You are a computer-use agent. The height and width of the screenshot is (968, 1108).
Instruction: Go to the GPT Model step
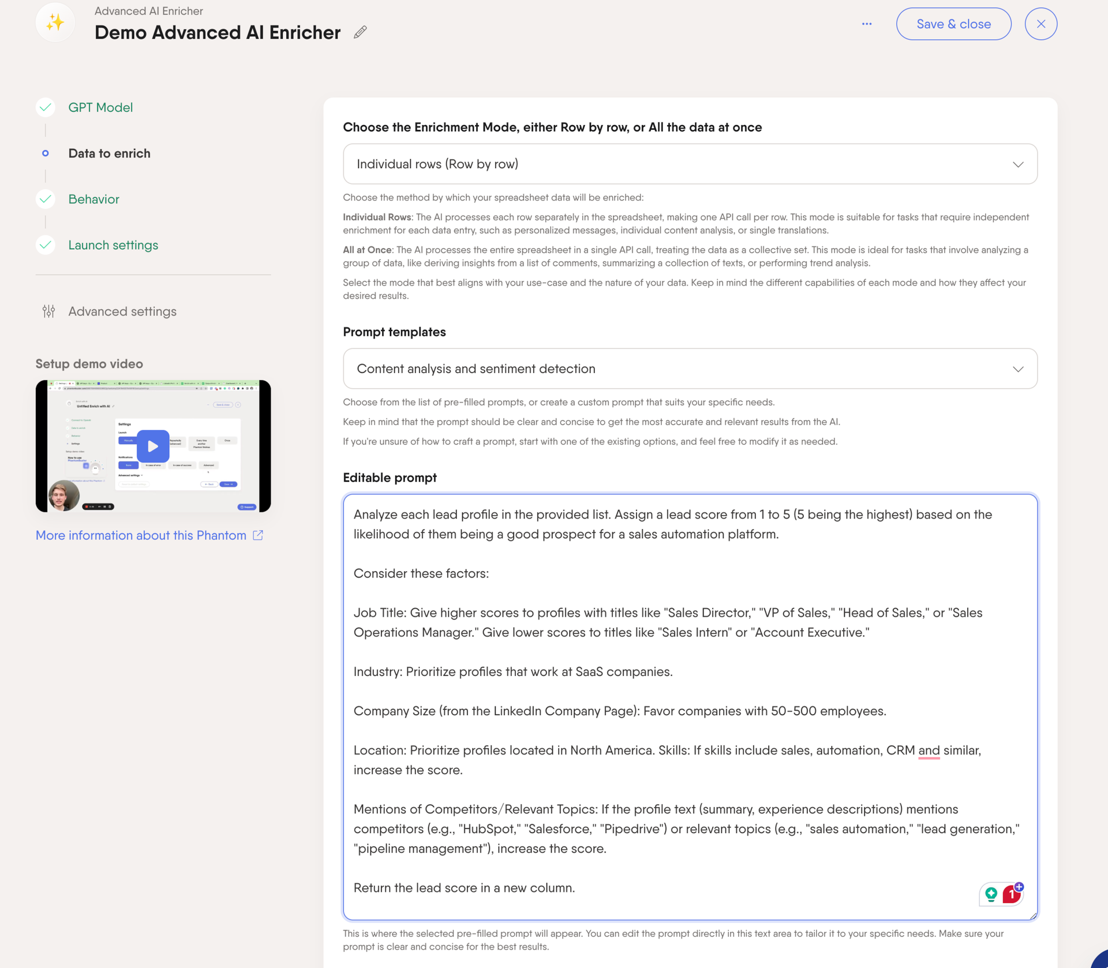pyautogui.click(x=100, y=107)
